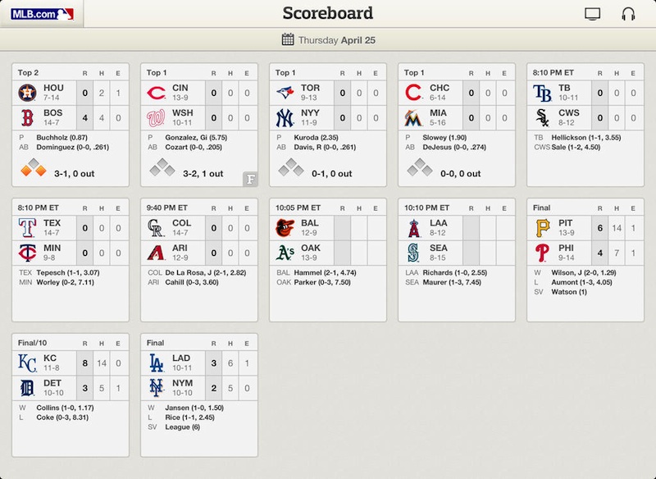Tap the Baltimore Orioles logo
This screenshot has width=656, height=479.
(x=285, y=228)
